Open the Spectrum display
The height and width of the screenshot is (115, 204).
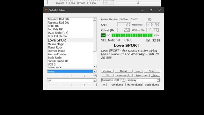click(142, 75)
